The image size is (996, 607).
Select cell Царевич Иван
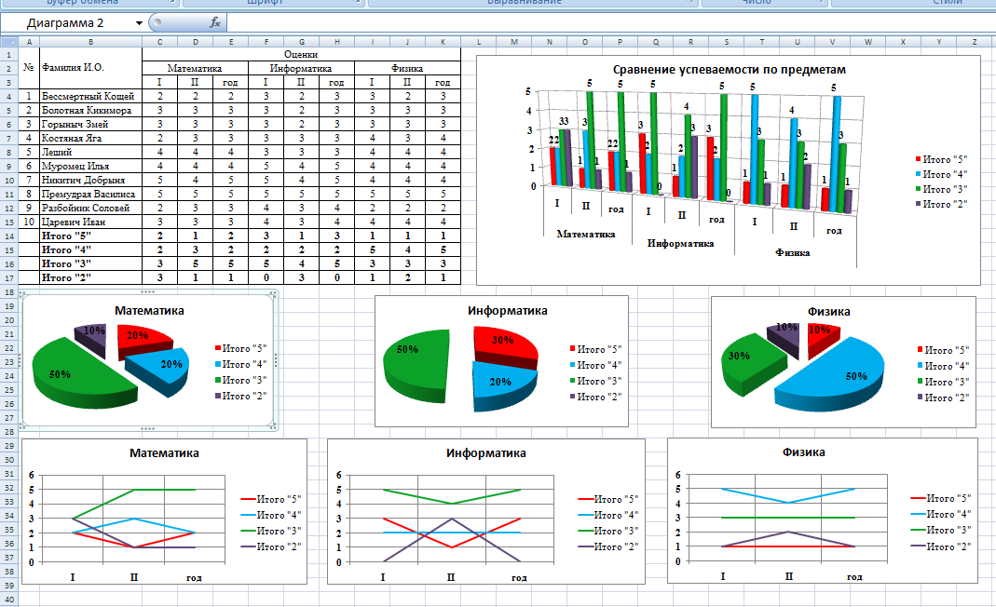click(x=90, y=223)
